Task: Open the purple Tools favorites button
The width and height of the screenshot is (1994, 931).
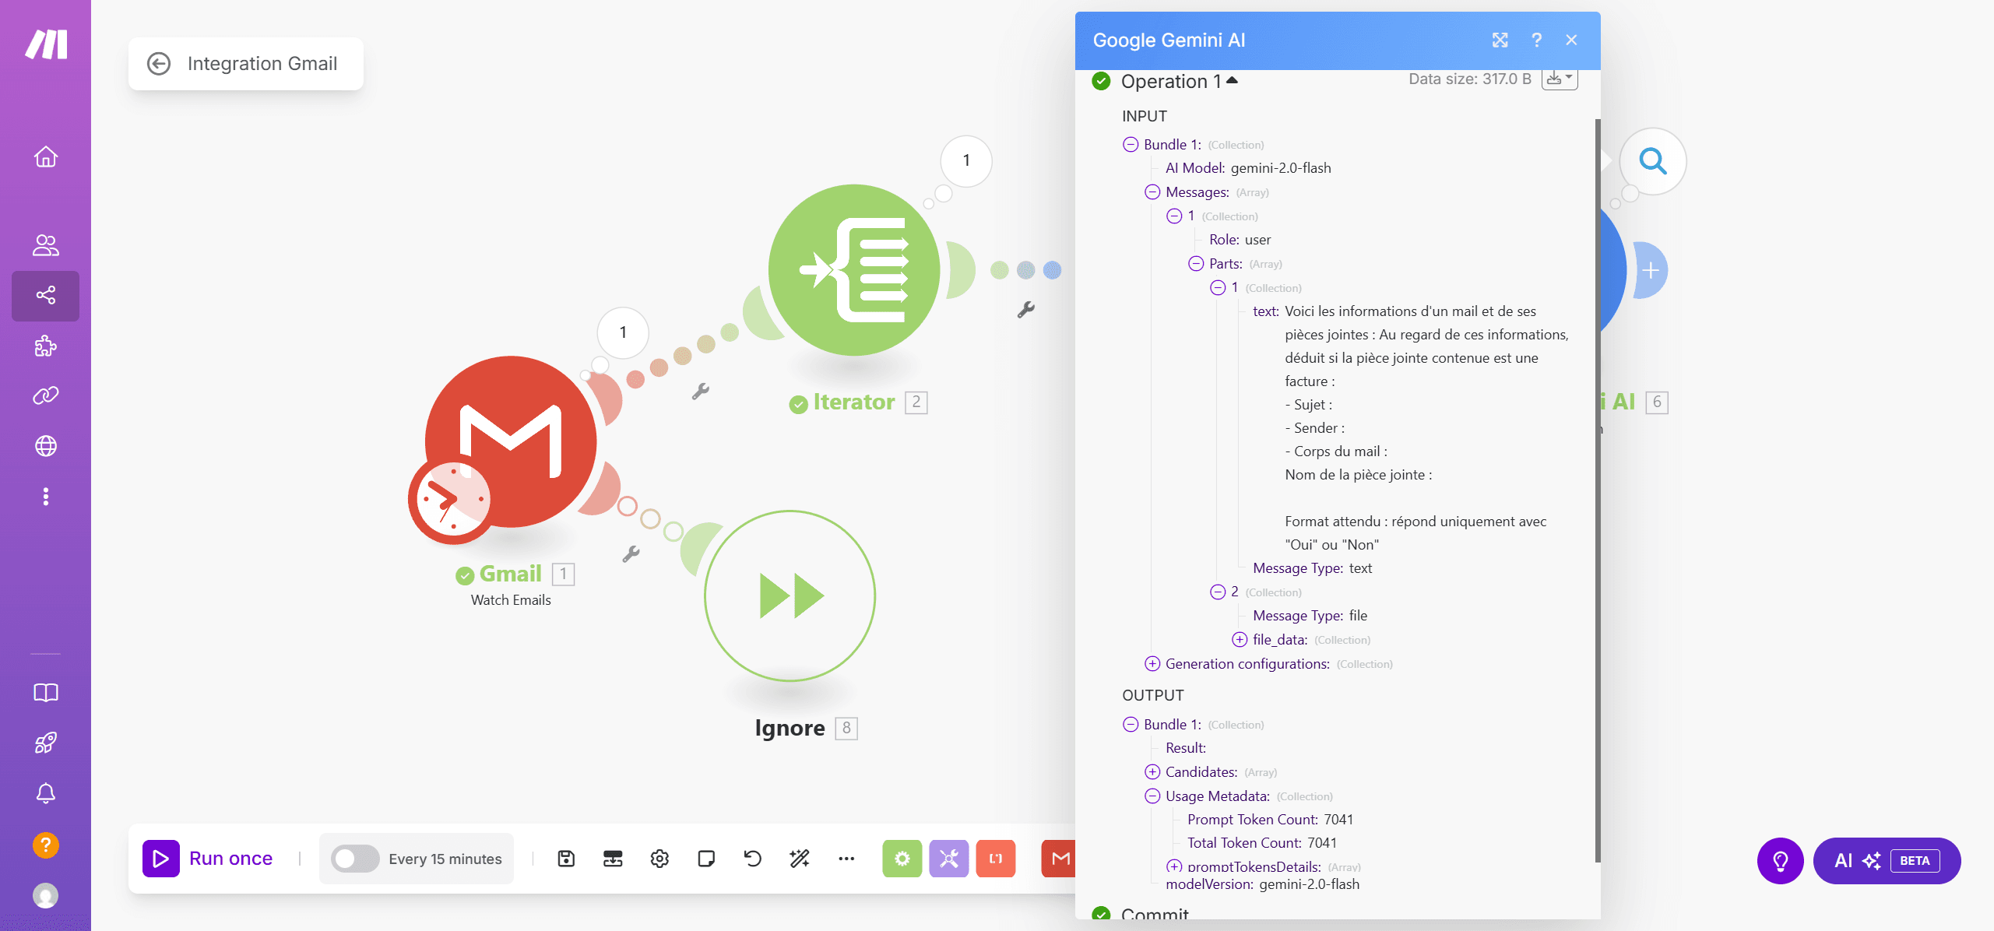Action: [949, 859]
